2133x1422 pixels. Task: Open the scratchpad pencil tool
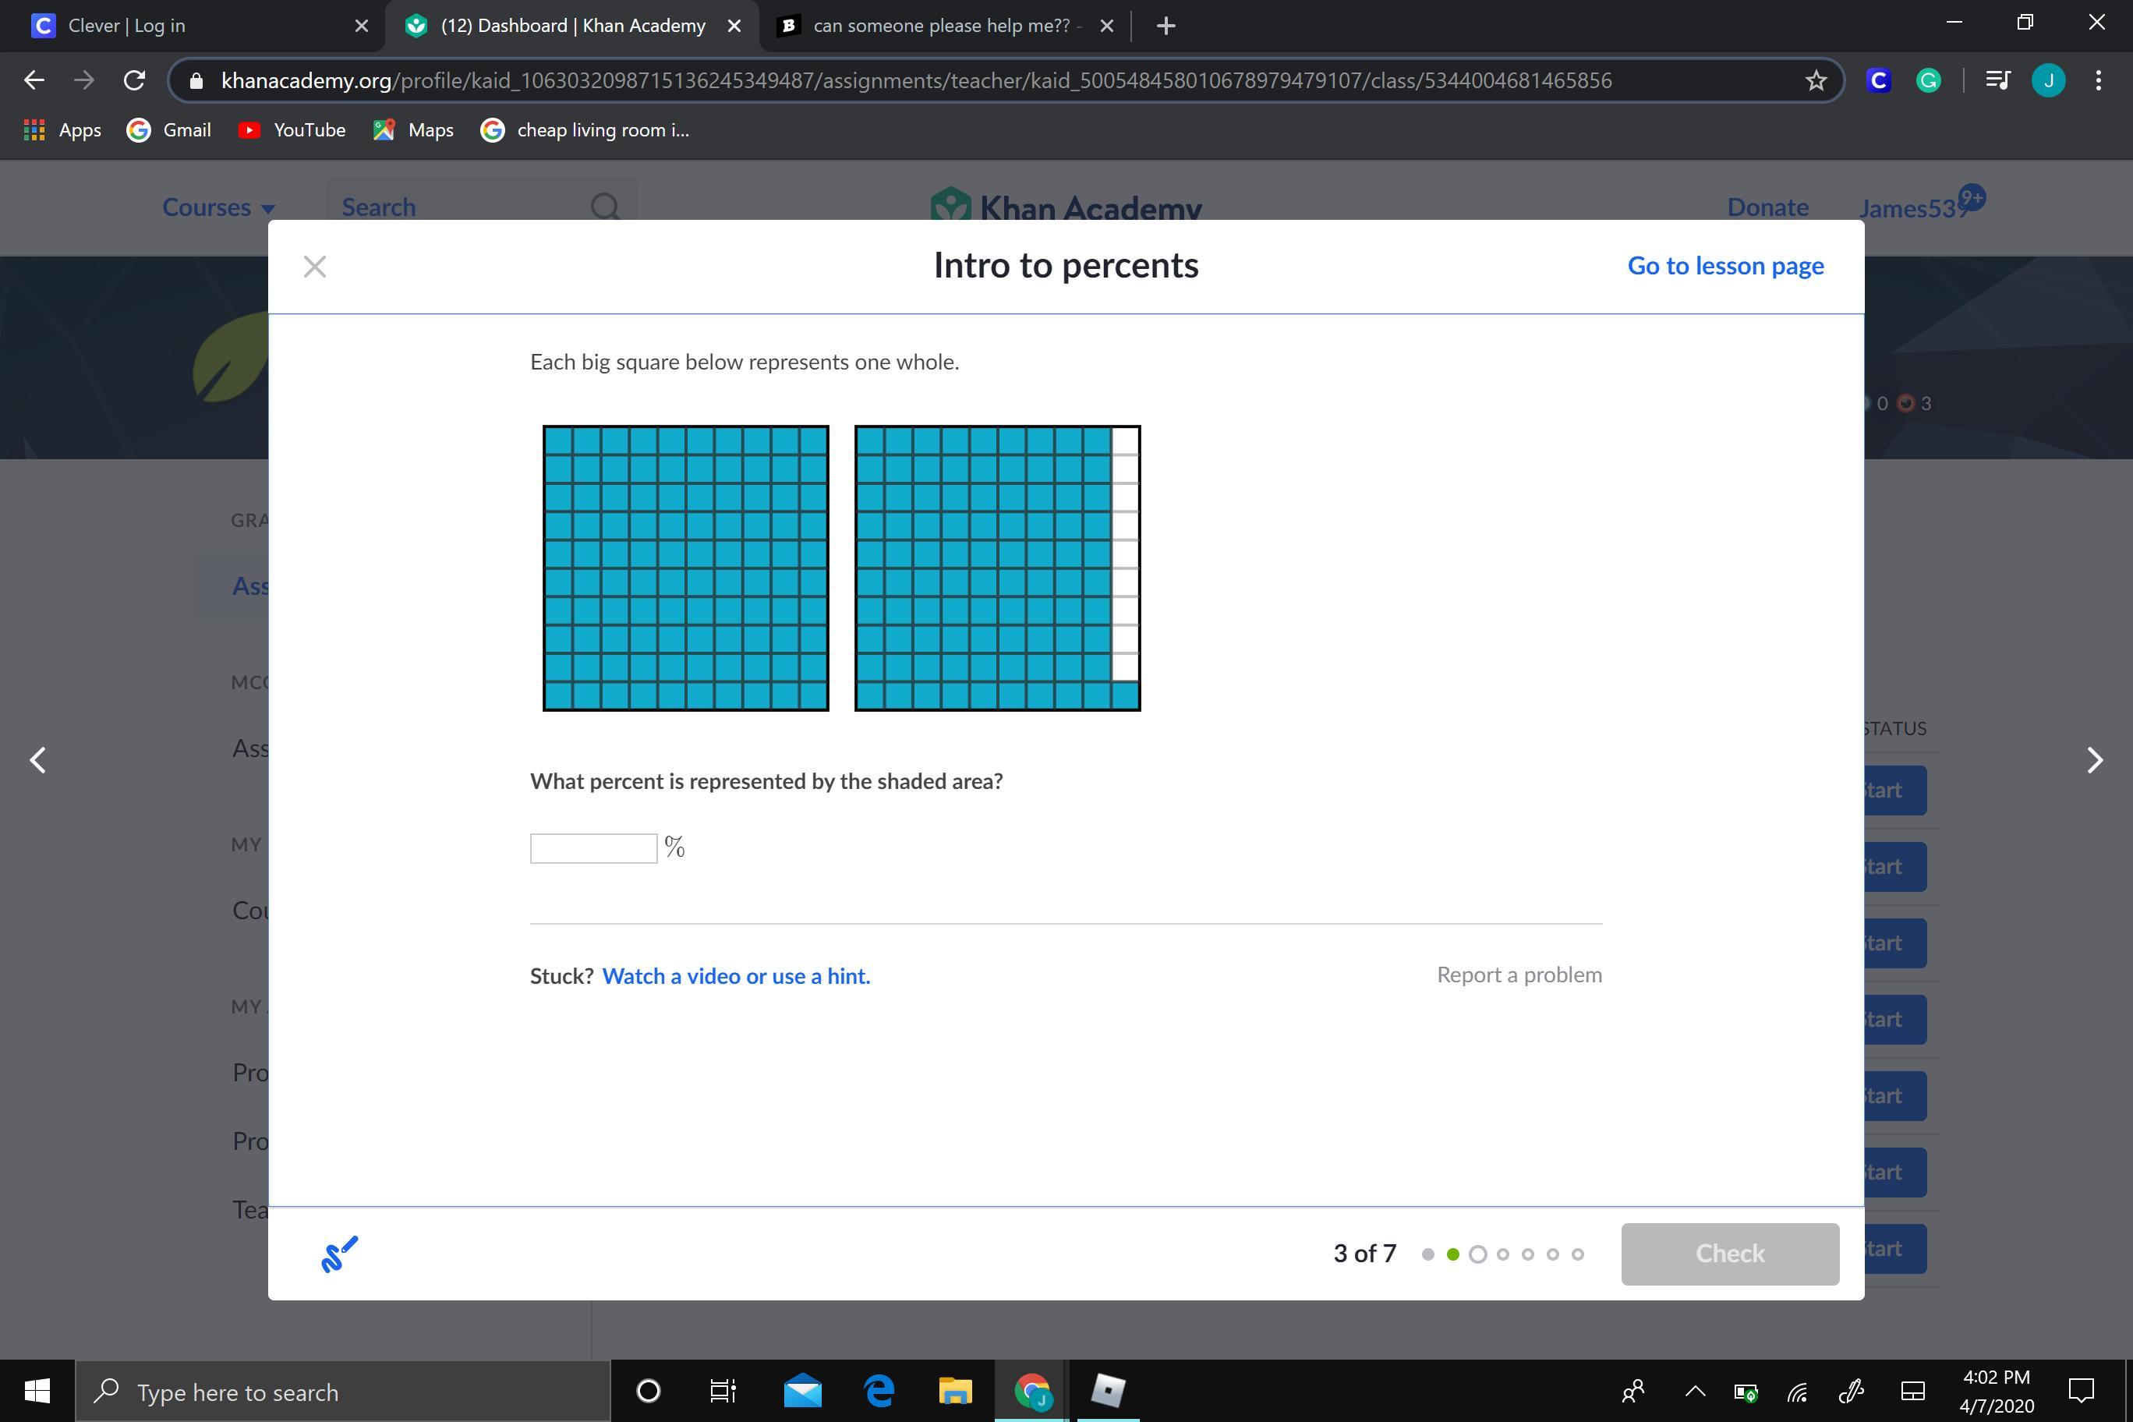[x=340, y=1254]
